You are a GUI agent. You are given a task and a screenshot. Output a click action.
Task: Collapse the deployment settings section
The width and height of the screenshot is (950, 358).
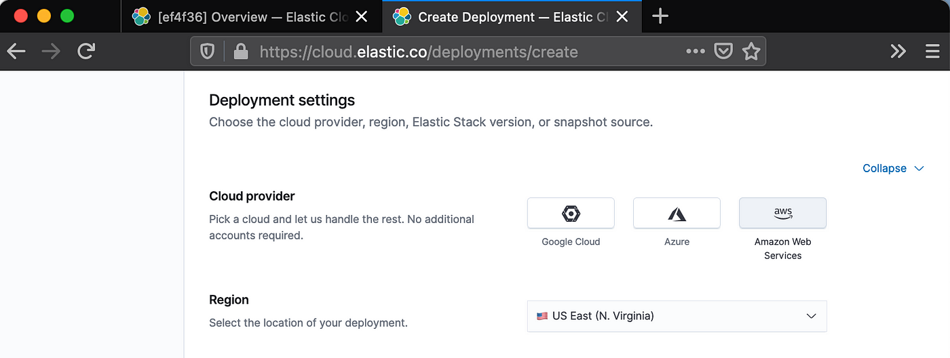pyautogui.click(x=893, y=168)
